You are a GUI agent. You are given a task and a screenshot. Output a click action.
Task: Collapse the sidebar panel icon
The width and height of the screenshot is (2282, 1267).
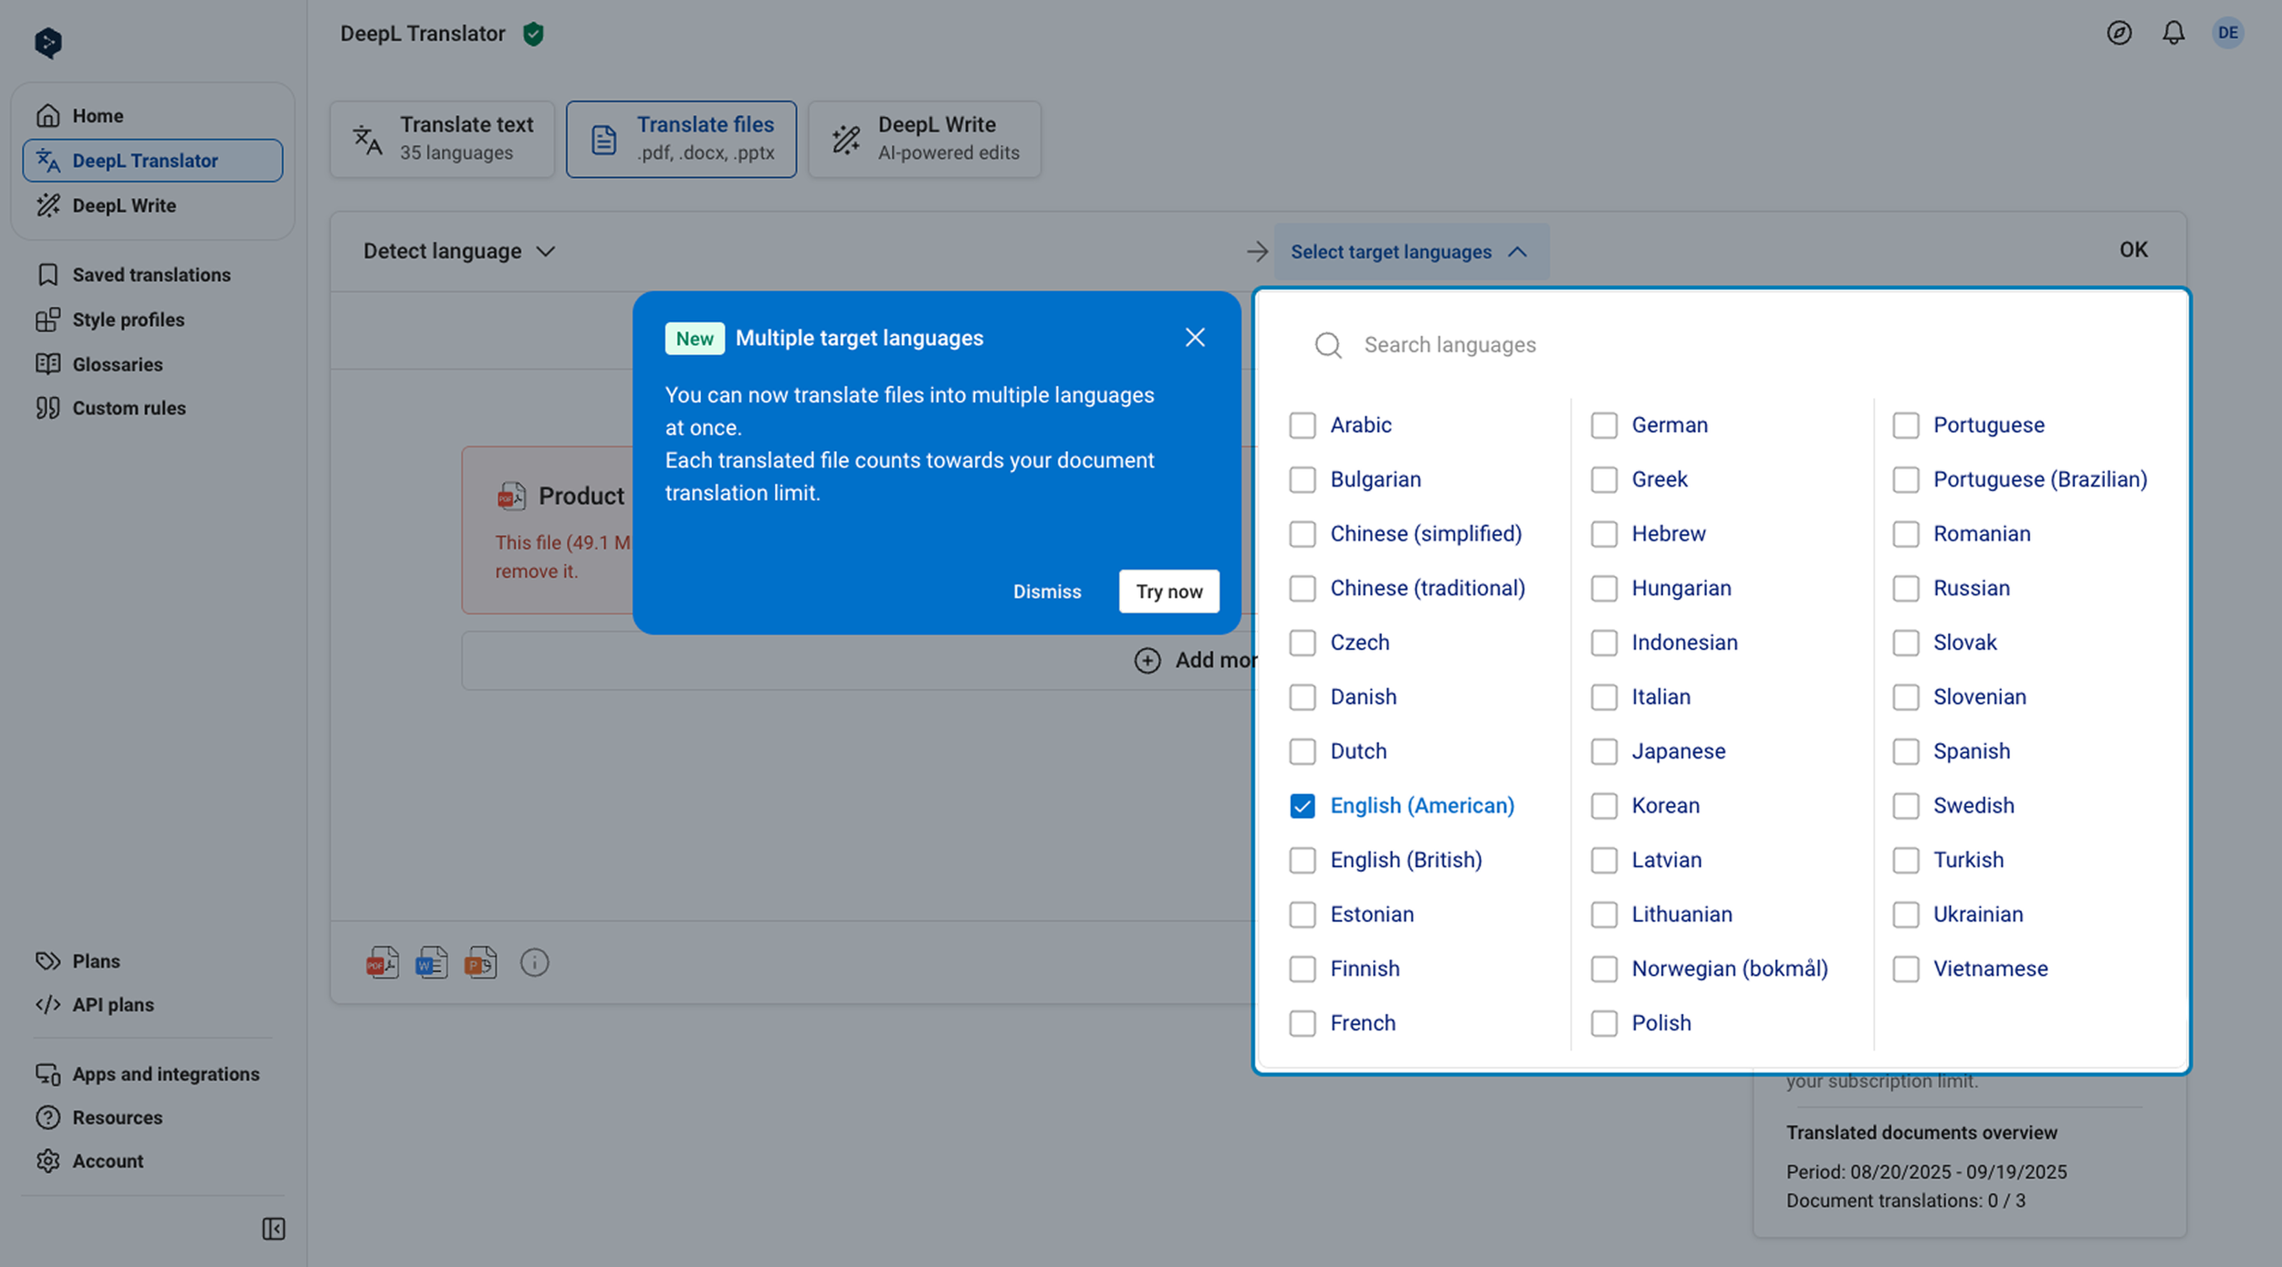273,1229
